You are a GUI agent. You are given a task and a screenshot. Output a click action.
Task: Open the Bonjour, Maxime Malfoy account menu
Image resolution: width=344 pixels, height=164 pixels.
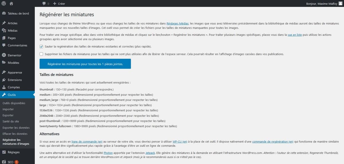pos(322,3)
